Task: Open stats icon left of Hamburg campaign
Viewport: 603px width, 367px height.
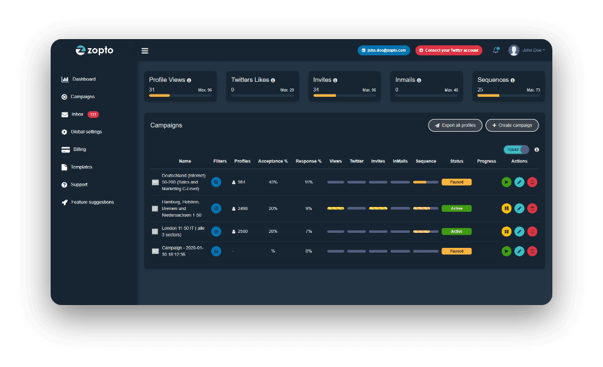Action: click(155, 208)
